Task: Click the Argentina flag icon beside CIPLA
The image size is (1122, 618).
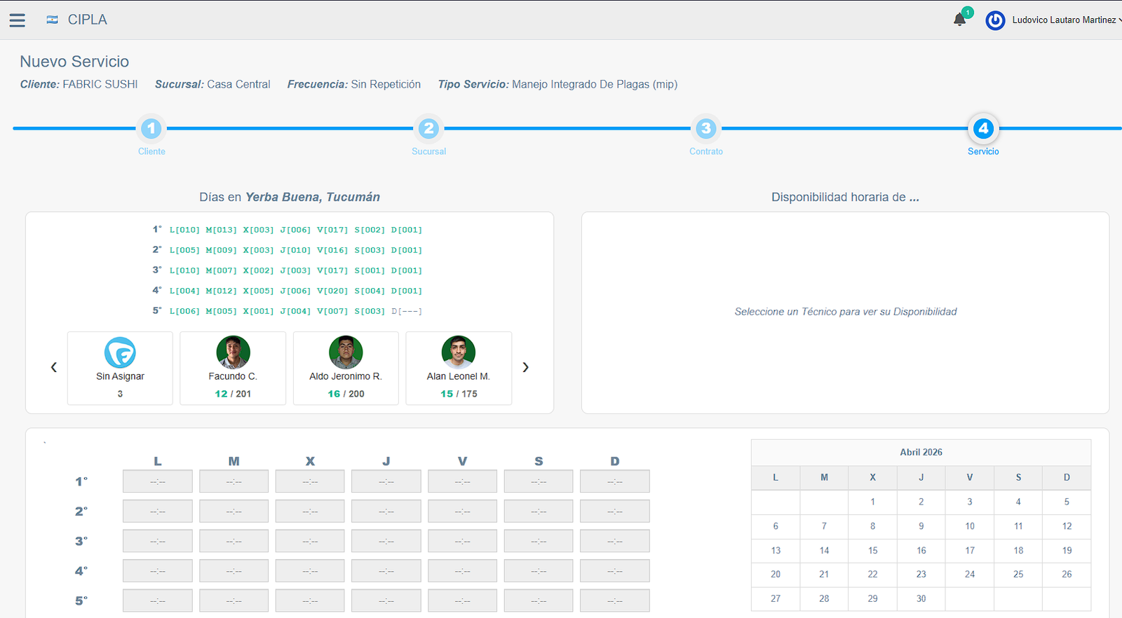Action: tap(52, 20)
